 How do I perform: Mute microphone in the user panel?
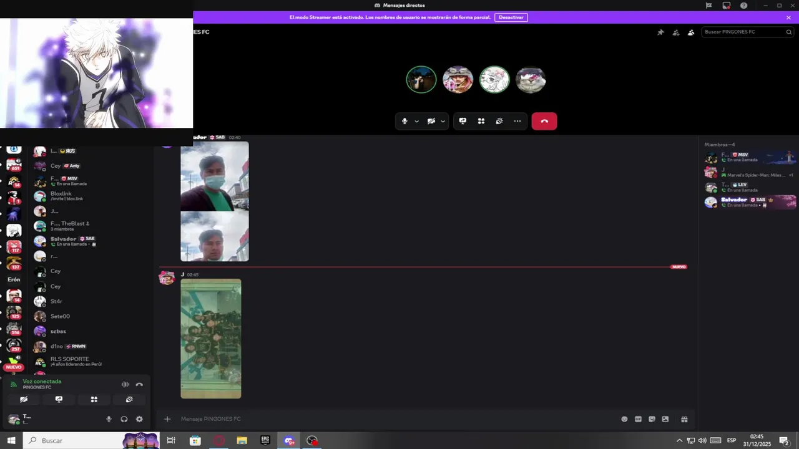(109, 419)
